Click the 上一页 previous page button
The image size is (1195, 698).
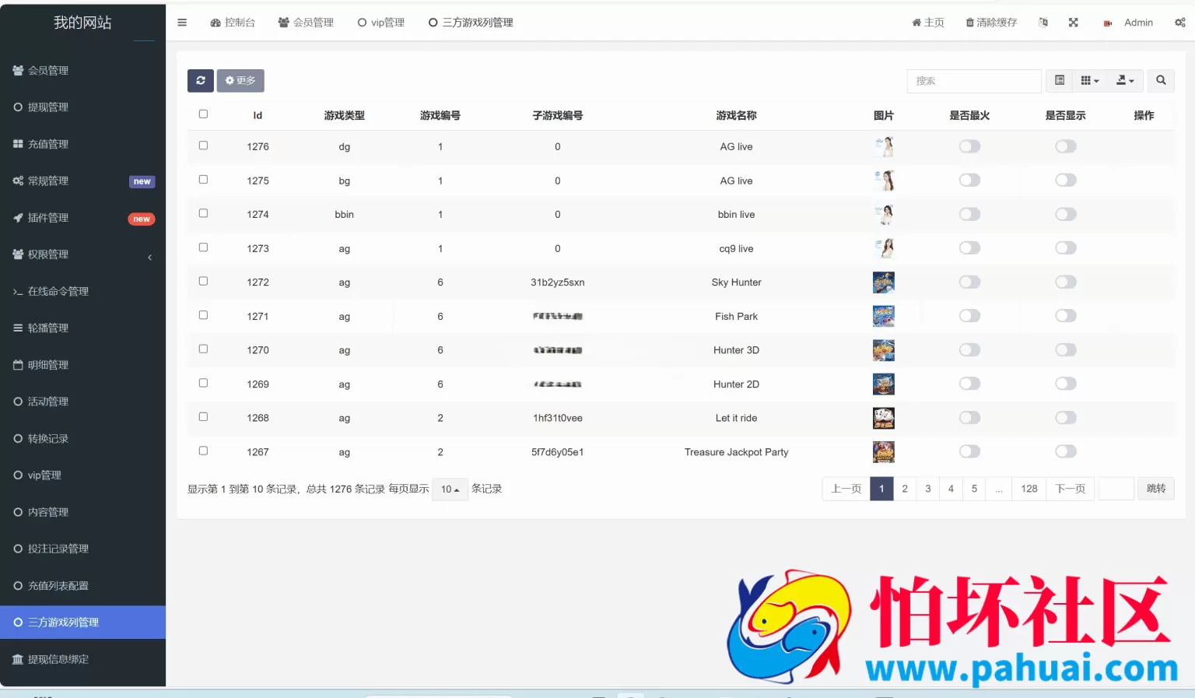pyautogui.click(x=846, y=489)
